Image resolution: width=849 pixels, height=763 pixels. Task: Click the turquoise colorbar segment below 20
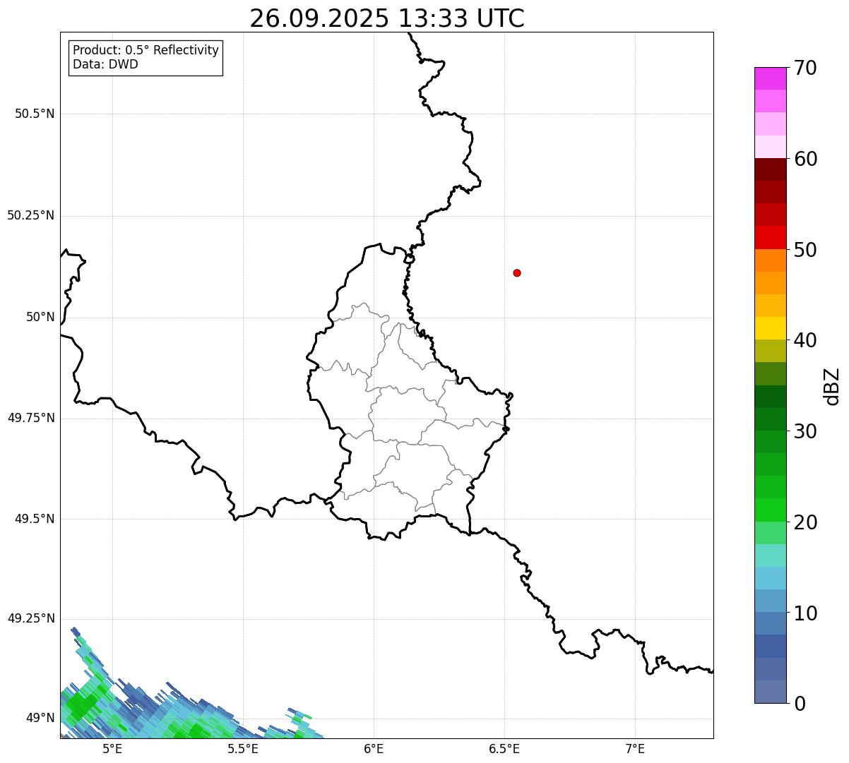click(770, 555)
